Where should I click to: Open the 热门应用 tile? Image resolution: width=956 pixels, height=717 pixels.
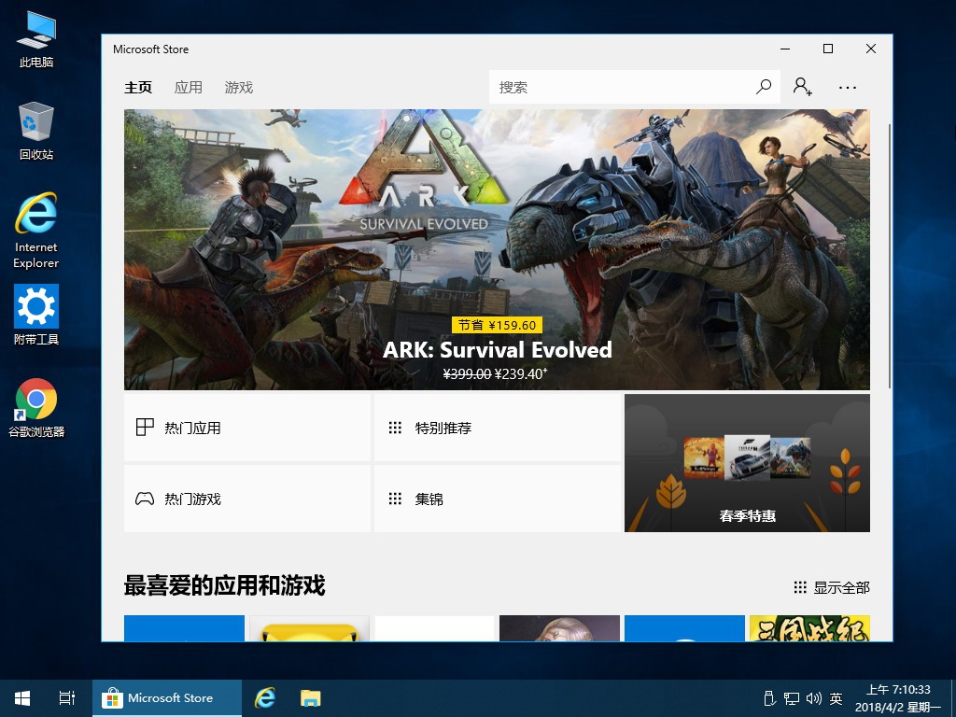coord(246,428)
